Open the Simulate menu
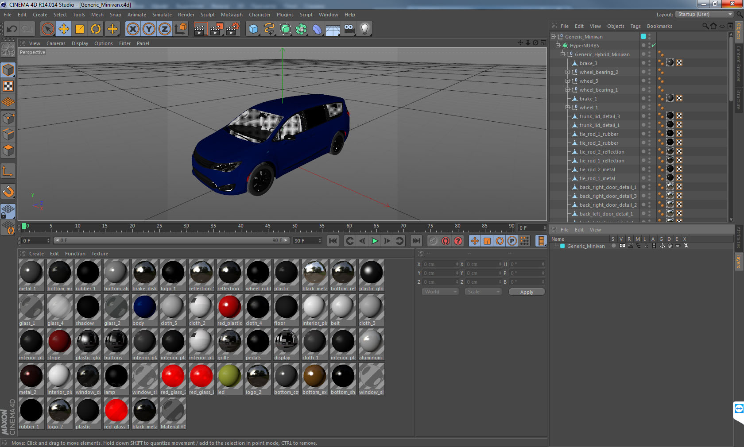 click(162, 15)
